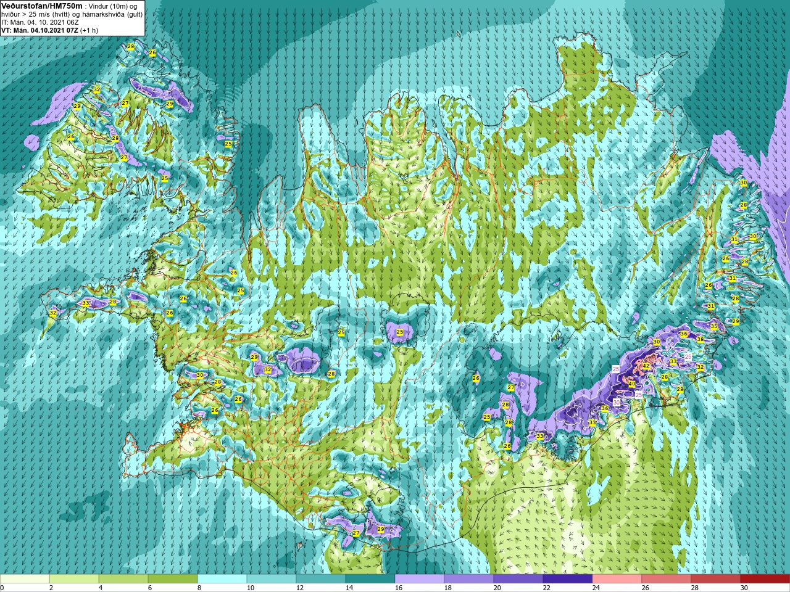This screenshot has width=790, height=592.
Task: Click the legend scale tick label 6
Action: click(150, 588)
